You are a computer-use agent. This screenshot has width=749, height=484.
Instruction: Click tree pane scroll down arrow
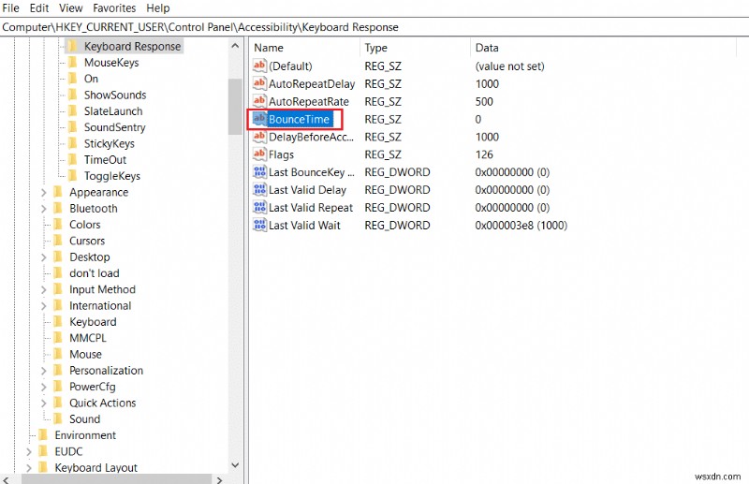point(235,465)
